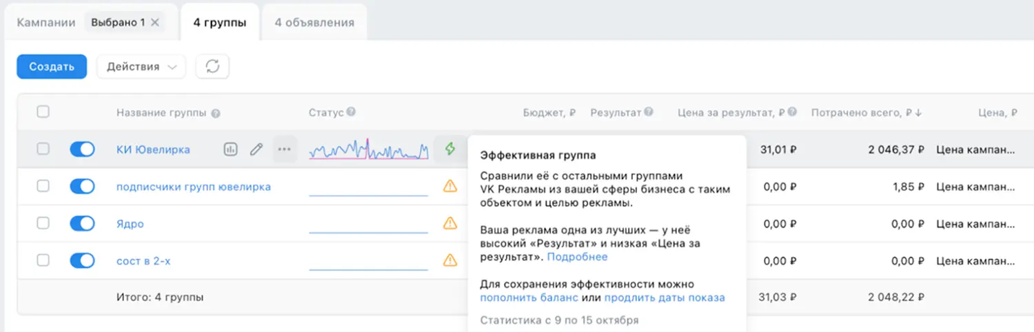Open three-dots menu for КИ Ювелирка
The width and height of the screenshot is (1034, 332).
tap(284, 149)
